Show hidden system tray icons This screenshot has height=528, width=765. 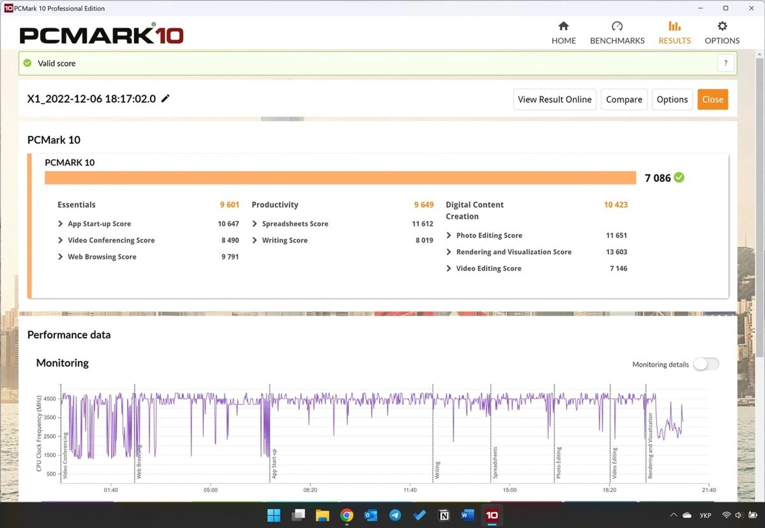tap(673, 515)
